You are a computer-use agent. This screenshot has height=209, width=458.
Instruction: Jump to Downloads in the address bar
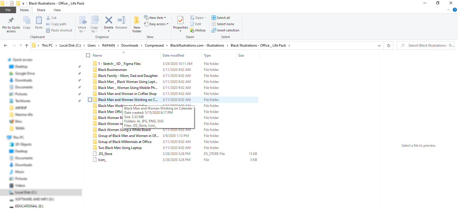[130, 45]
